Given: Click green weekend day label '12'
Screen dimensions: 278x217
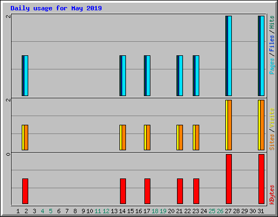Looking at the screenshot, I should coord(106,211).
